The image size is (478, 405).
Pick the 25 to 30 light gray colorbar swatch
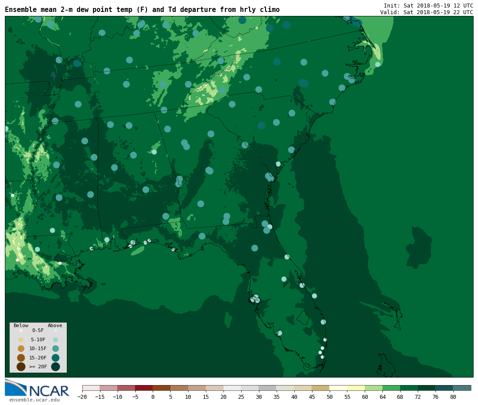click(250, 388)
